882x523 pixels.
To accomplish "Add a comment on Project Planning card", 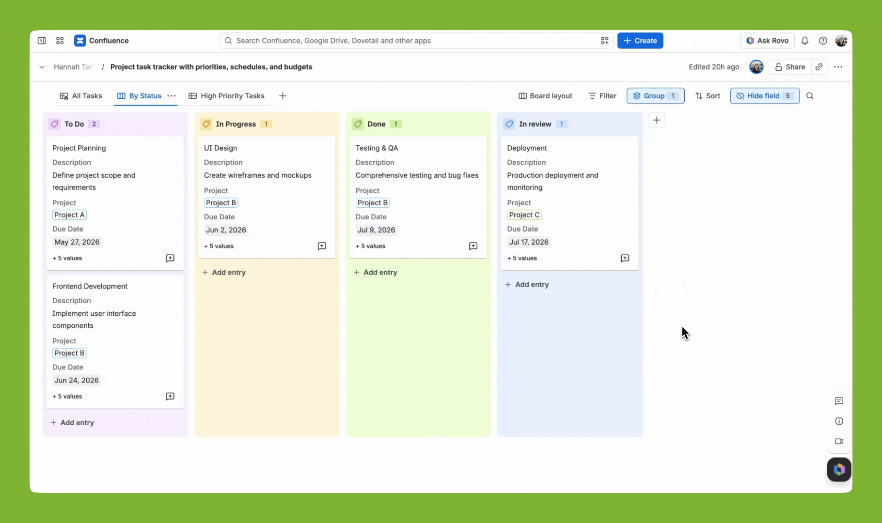I will coord(170,258).
